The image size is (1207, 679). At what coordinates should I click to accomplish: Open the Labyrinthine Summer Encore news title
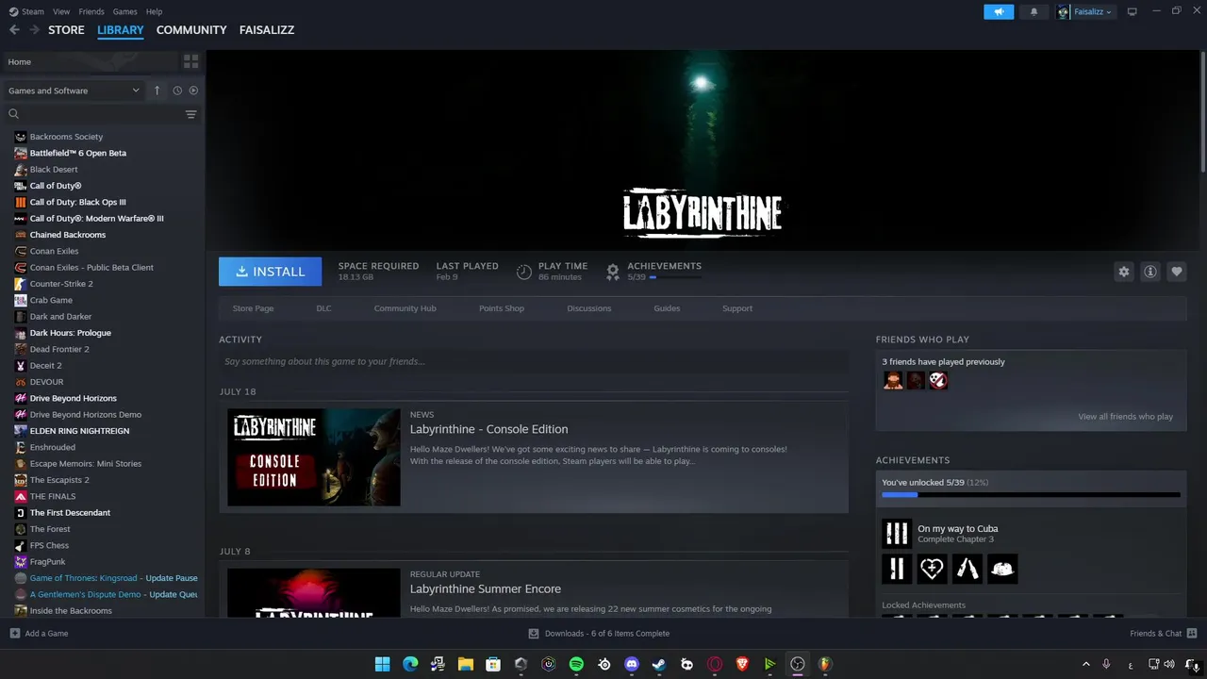click(486, 588)
